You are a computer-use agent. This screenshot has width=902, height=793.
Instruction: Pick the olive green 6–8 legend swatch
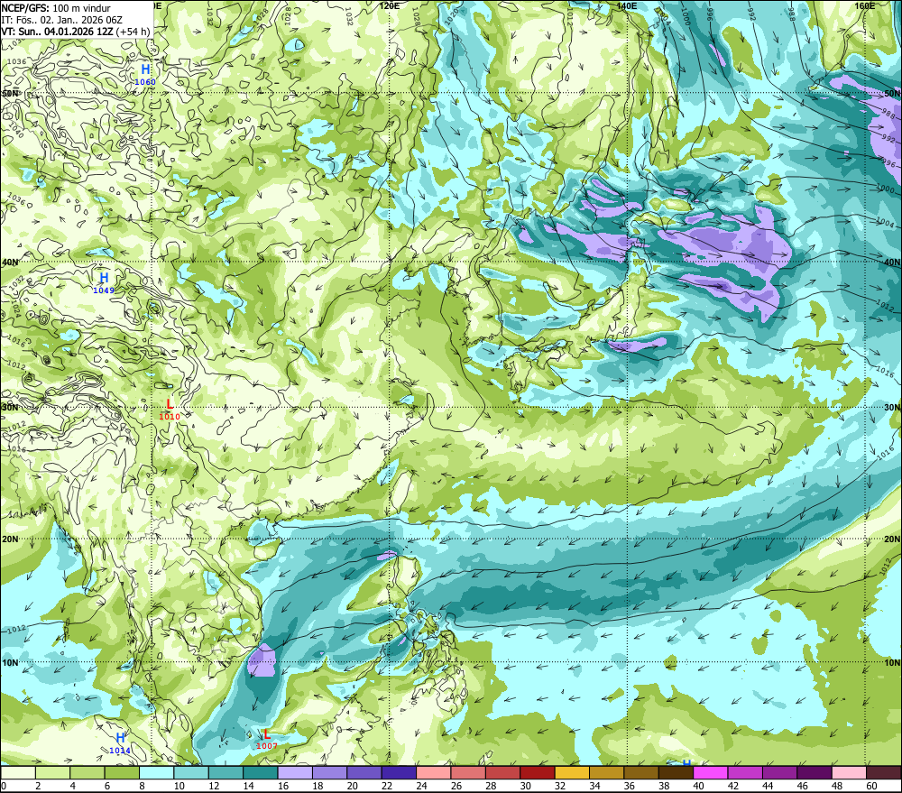pyautogui.click(x=122, y=772)
